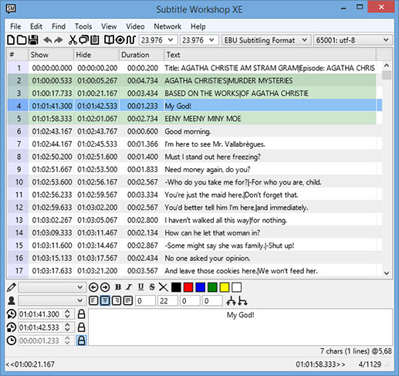The width and height of the screenshot is (399, 376).
Task: Click the circle record icon in toolbar
Action: (120, 40)
